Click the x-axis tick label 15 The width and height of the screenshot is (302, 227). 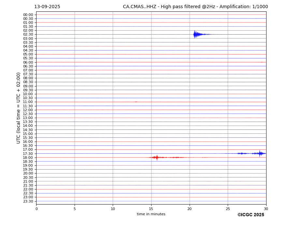pos(151,209)
